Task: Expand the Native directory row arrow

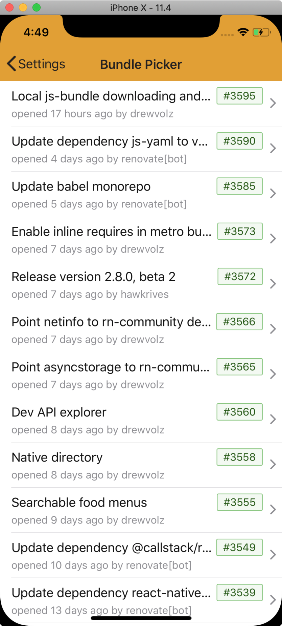Action: 273,464
